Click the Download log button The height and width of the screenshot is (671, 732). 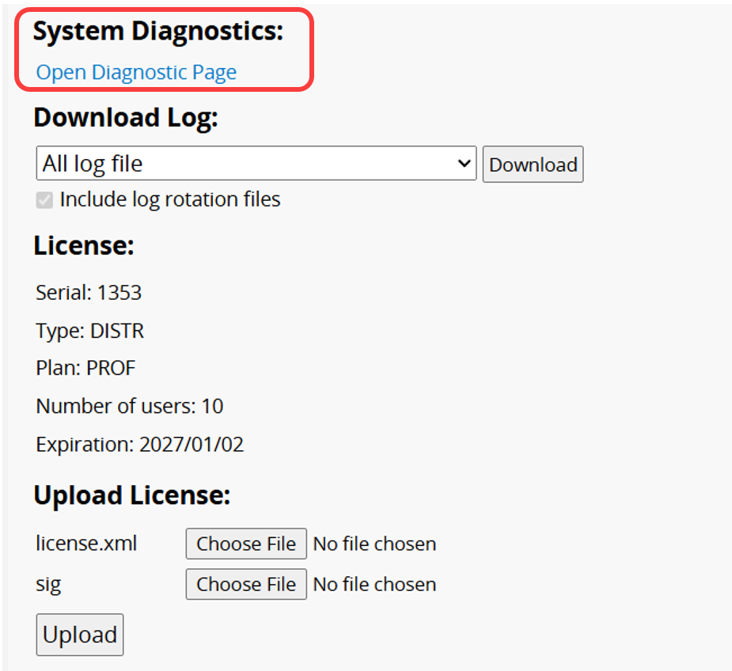point(533,165)
